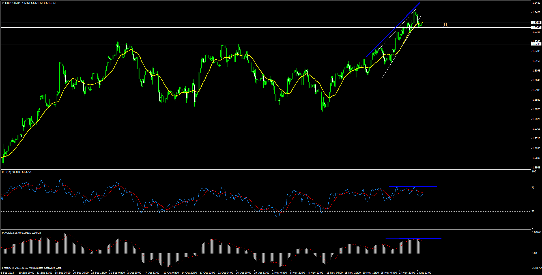Screen dimensions: 542x275
Task: Click the 1.5820 price scale label
Action: pos(536,119)
